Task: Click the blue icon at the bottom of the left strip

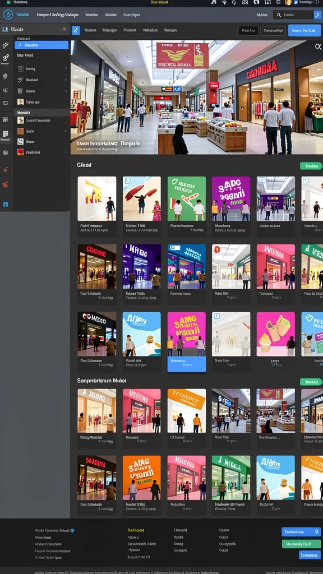Action: pos(6,204)
